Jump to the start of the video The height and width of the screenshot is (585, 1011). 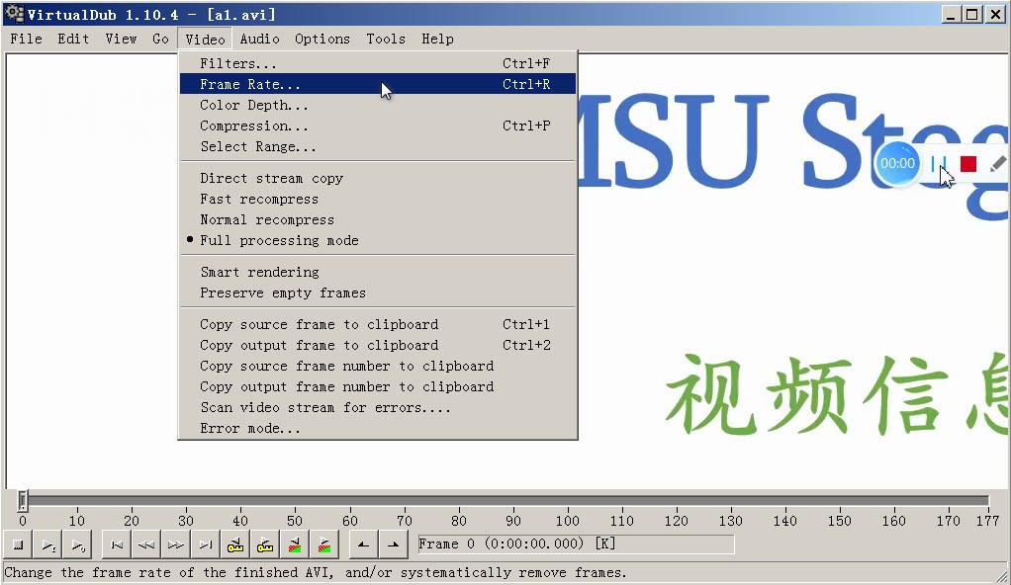click(117, 544)
